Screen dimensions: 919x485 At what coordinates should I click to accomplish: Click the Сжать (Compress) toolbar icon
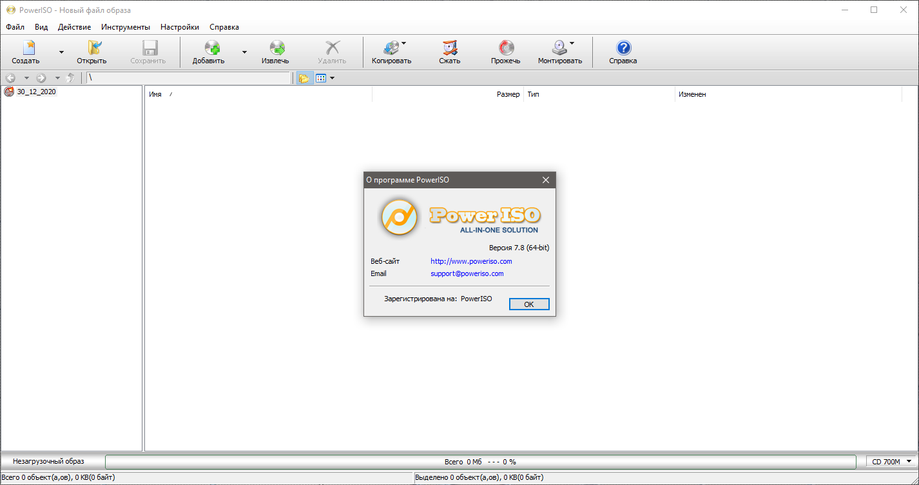pyautogui.click(x=449, y=48)
